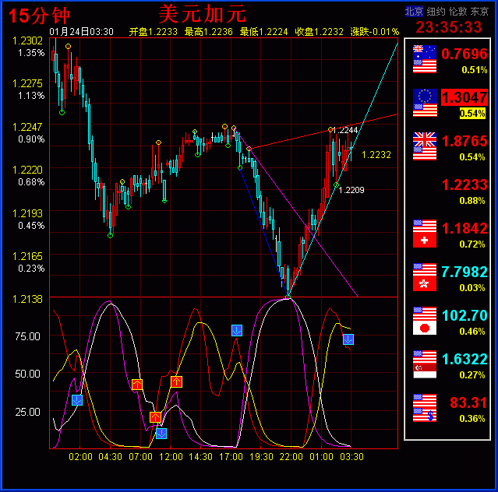Click the 15分钟 timeframe label

(x=39, y=16)
